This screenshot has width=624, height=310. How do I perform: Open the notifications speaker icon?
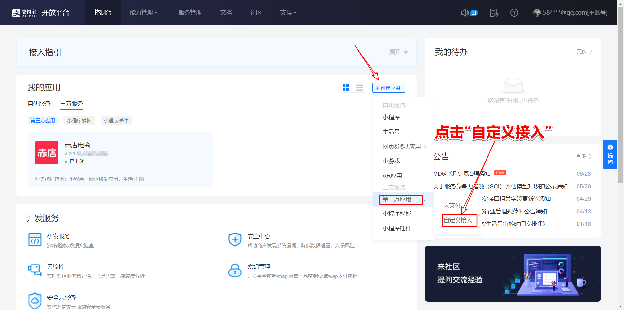(465, 13)
